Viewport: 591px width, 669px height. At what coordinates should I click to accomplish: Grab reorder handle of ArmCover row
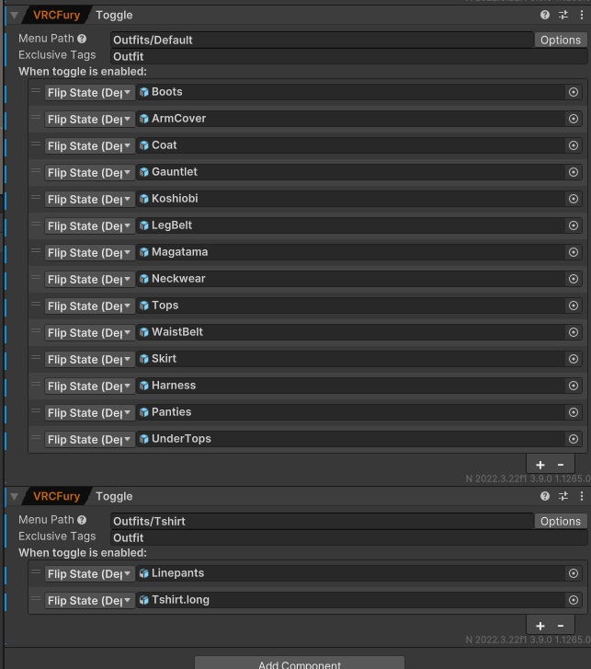(x=36, y=118)
